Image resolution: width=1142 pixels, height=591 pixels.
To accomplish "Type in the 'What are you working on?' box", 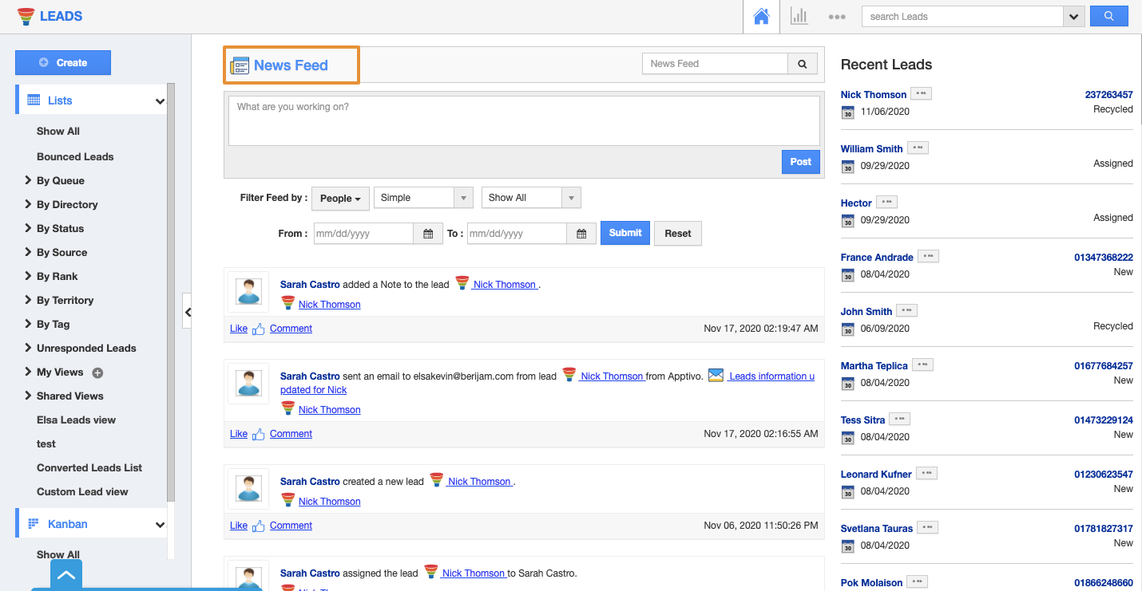I will 524,121.
